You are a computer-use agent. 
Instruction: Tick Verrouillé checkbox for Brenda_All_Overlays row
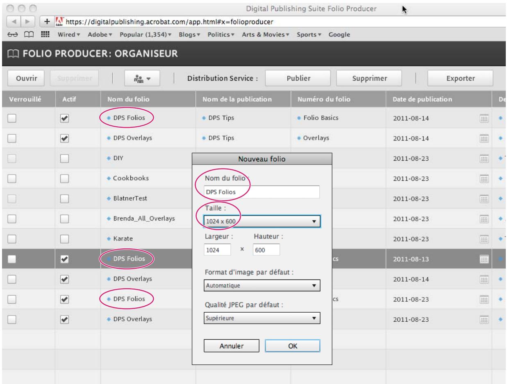click(11, 219)
